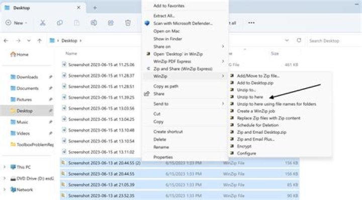Click the Share icon in toolbar

click(111, 23)
